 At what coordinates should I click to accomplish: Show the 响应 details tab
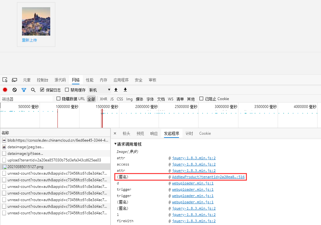[x=154, y=133]
